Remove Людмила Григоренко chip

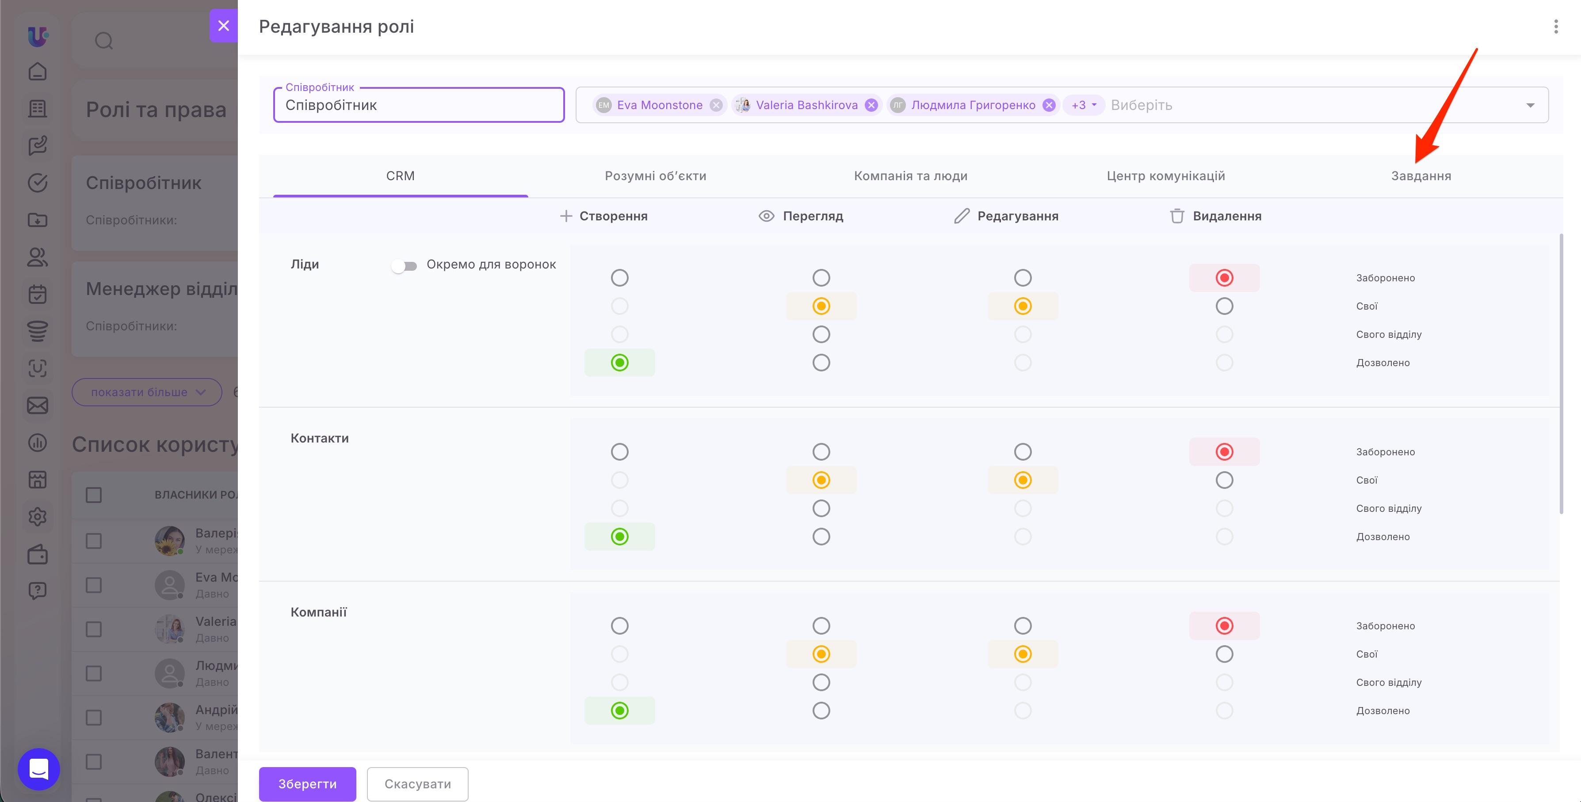point(1049,105)
